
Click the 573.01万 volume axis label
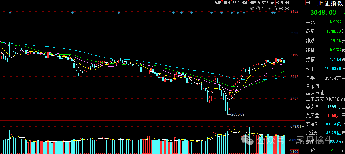[x=297, y=127]
